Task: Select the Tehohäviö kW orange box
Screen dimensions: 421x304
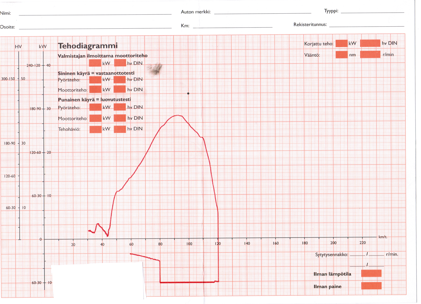Action: [95, 129]
